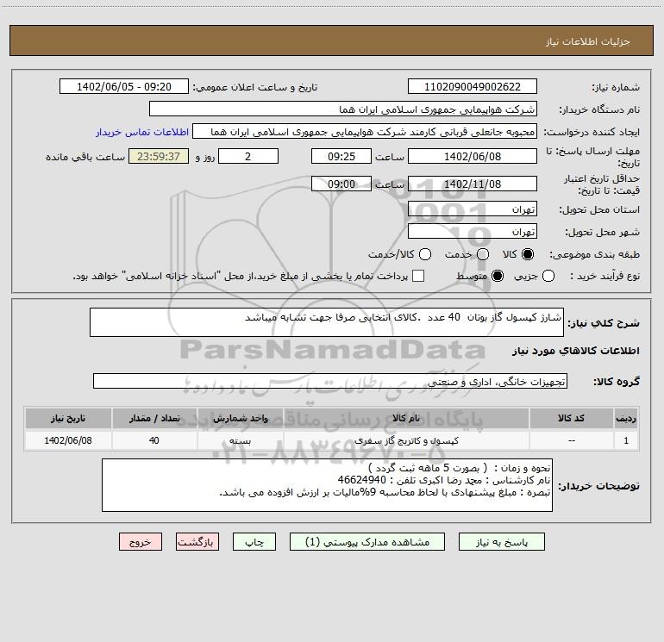Select the متوسط purchase type radio
Viewport: 664px width, 642px height.
pos(498,276)
